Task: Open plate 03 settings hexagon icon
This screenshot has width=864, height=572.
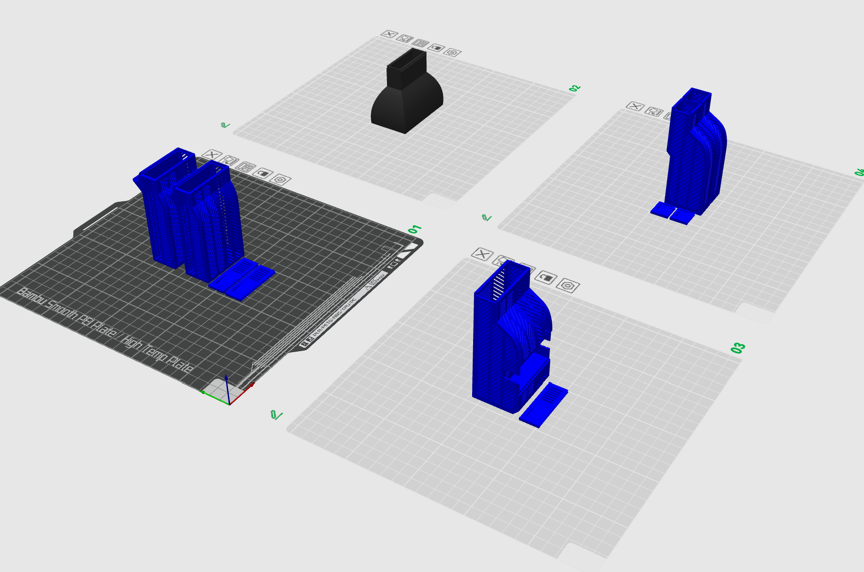Action: pyautogui.click(x=568, y=285)
